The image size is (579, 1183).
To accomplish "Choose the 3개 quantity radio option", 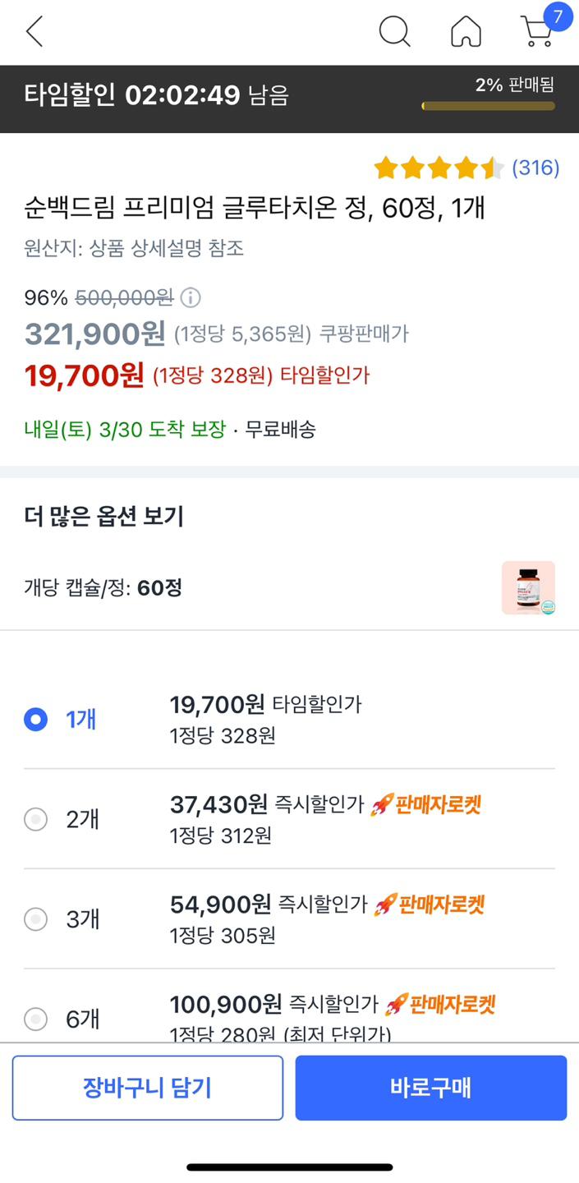I will [36, 919].
